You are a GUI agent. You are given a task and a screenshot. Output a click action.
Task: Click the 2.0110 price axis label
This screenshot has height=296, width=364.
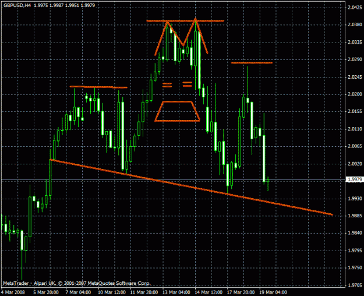click(355, 129)
